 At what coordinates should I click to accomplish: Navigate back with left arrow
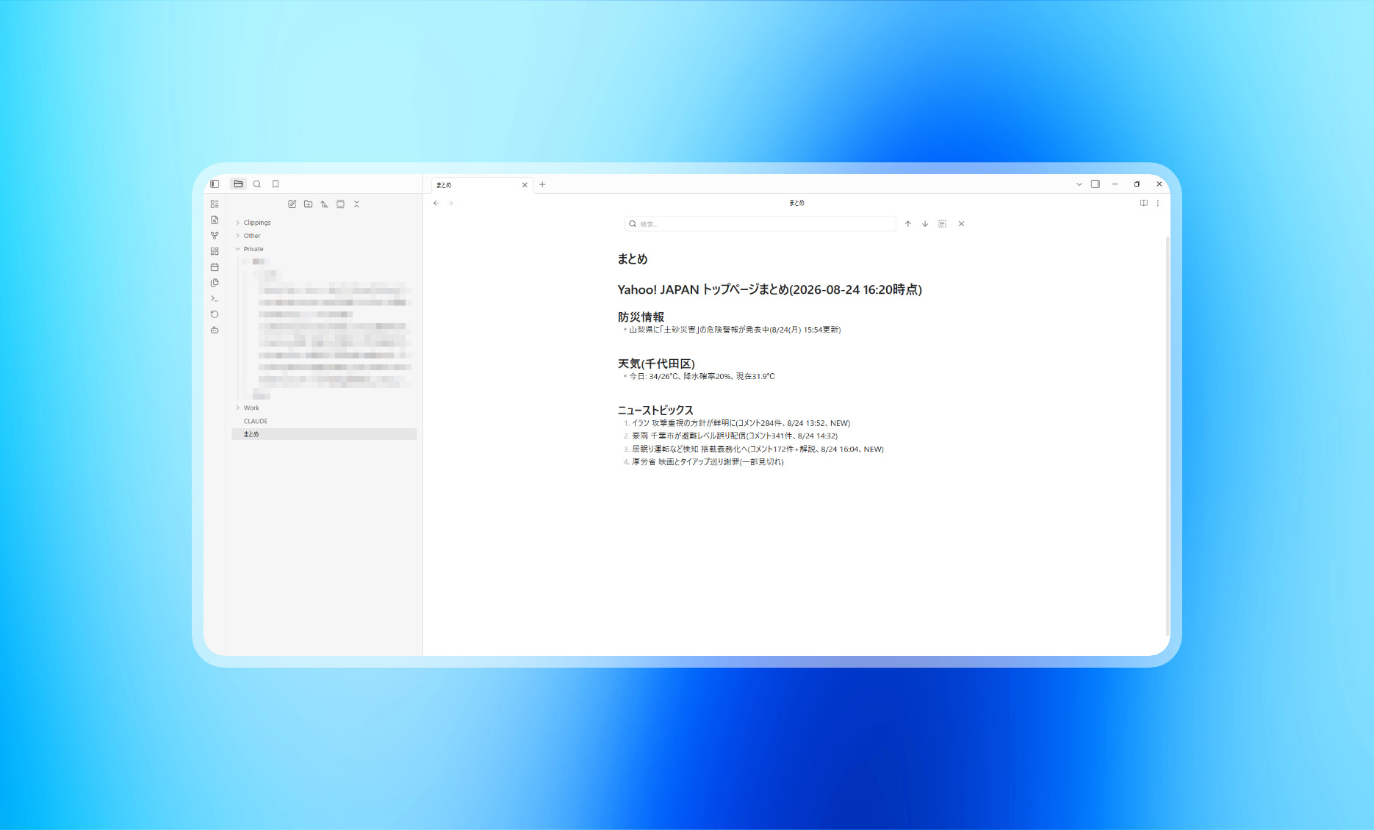pos(436,203)
